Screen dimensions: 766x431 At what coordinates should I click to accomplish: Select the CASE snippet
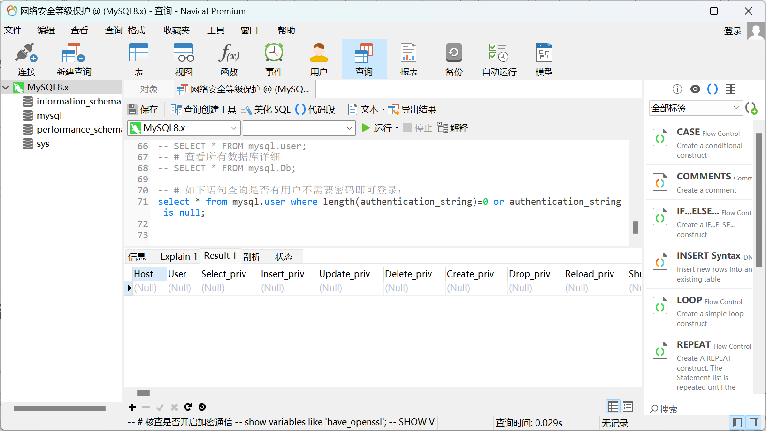pyautogui.click(x=700, y=143)
